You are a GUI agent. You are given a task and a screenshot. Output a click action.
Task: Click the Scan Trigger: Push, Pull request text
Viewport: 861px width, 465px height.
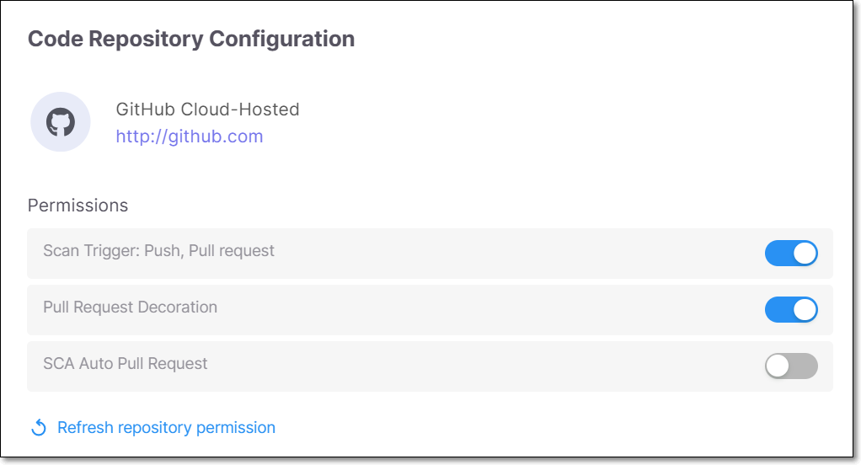[158, 251]
